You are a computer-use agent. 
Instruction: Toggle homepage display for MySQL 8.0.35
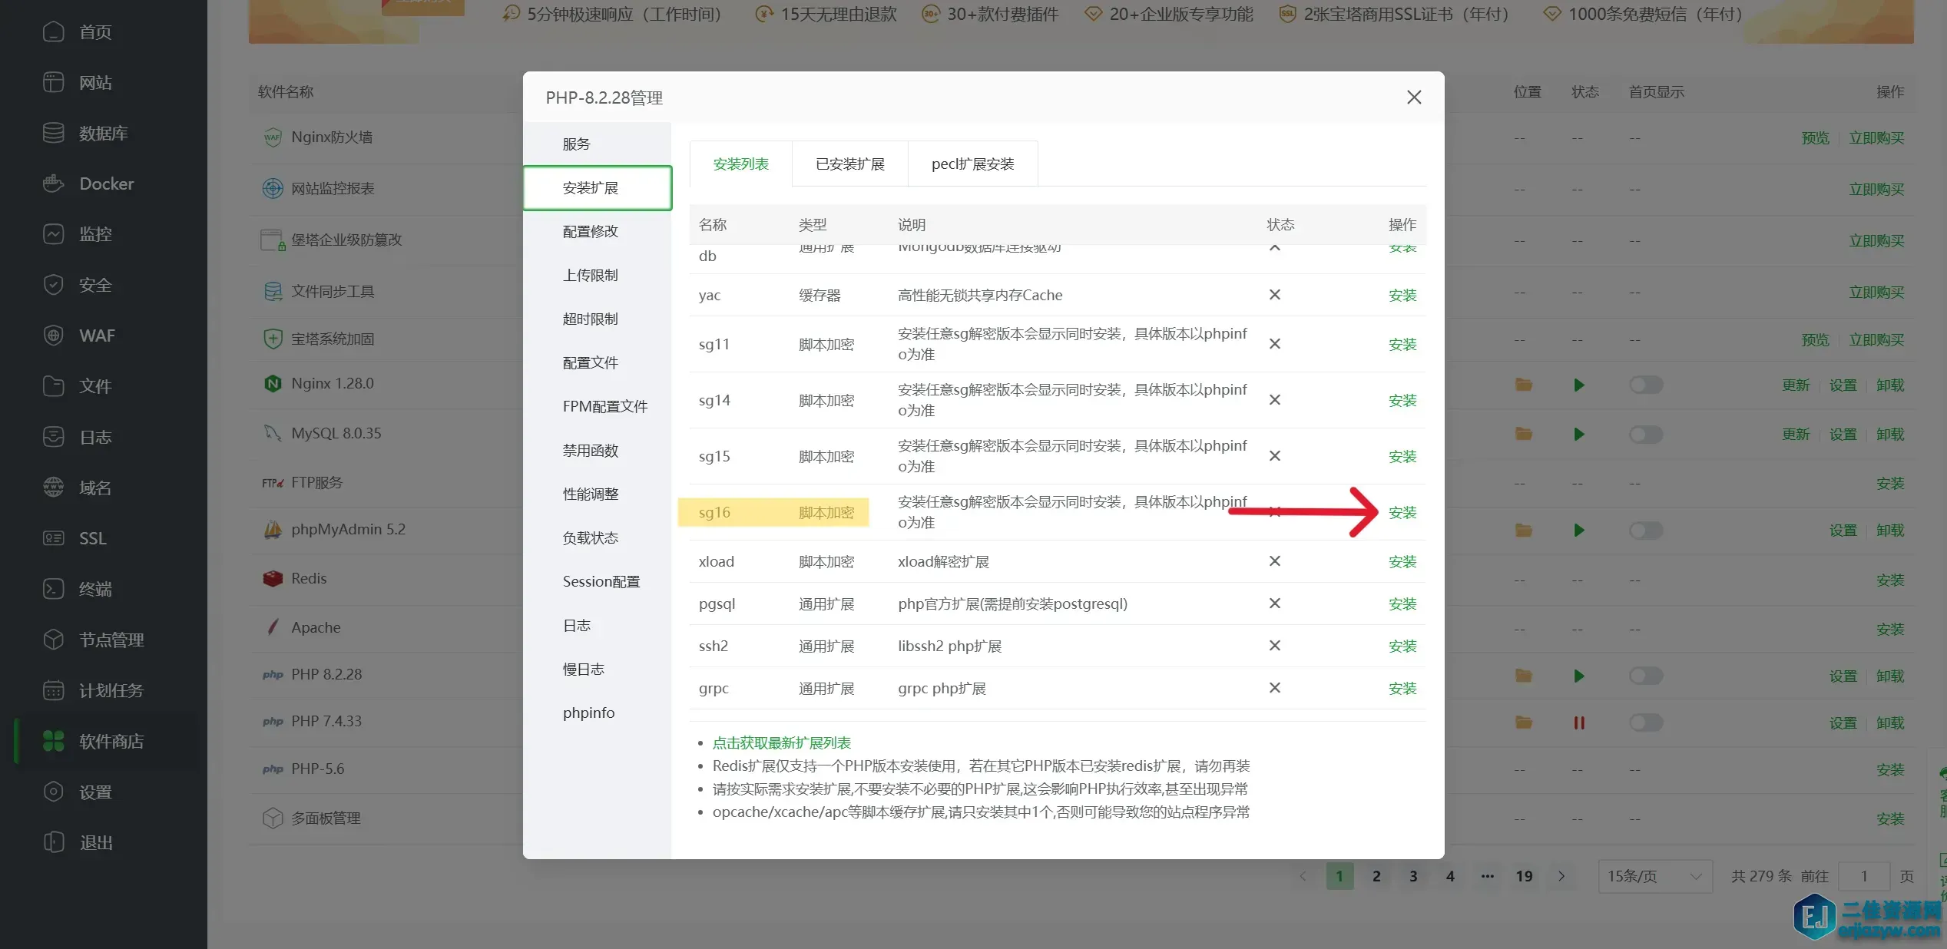click(x=1646, y=435)
